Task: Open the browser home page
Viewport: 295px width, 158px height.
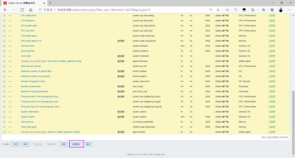Action: (x=31, y=10)
